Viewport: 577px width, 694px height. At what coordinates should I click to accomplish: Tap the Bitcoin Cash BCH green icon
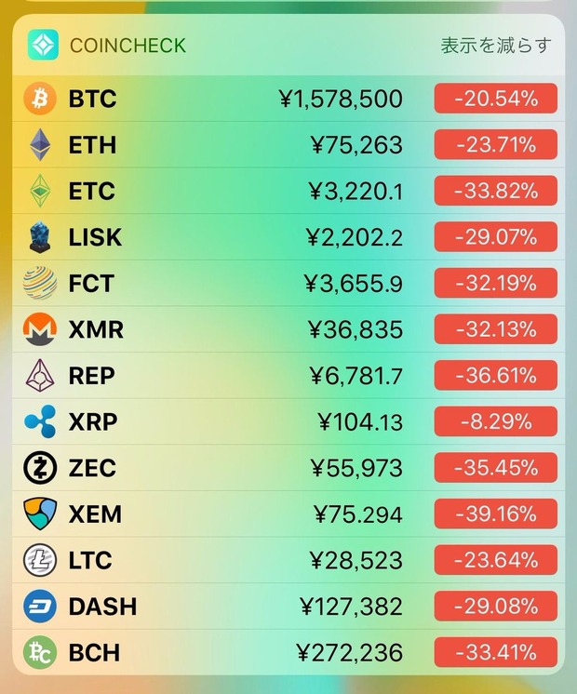pyautogui.click(x=40, y=652)
